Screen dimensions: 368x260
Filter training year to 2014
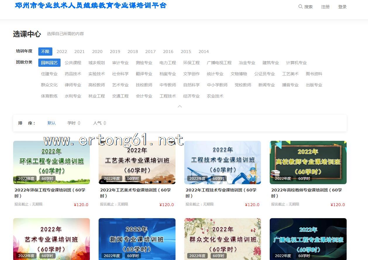[x=204, y=52]
